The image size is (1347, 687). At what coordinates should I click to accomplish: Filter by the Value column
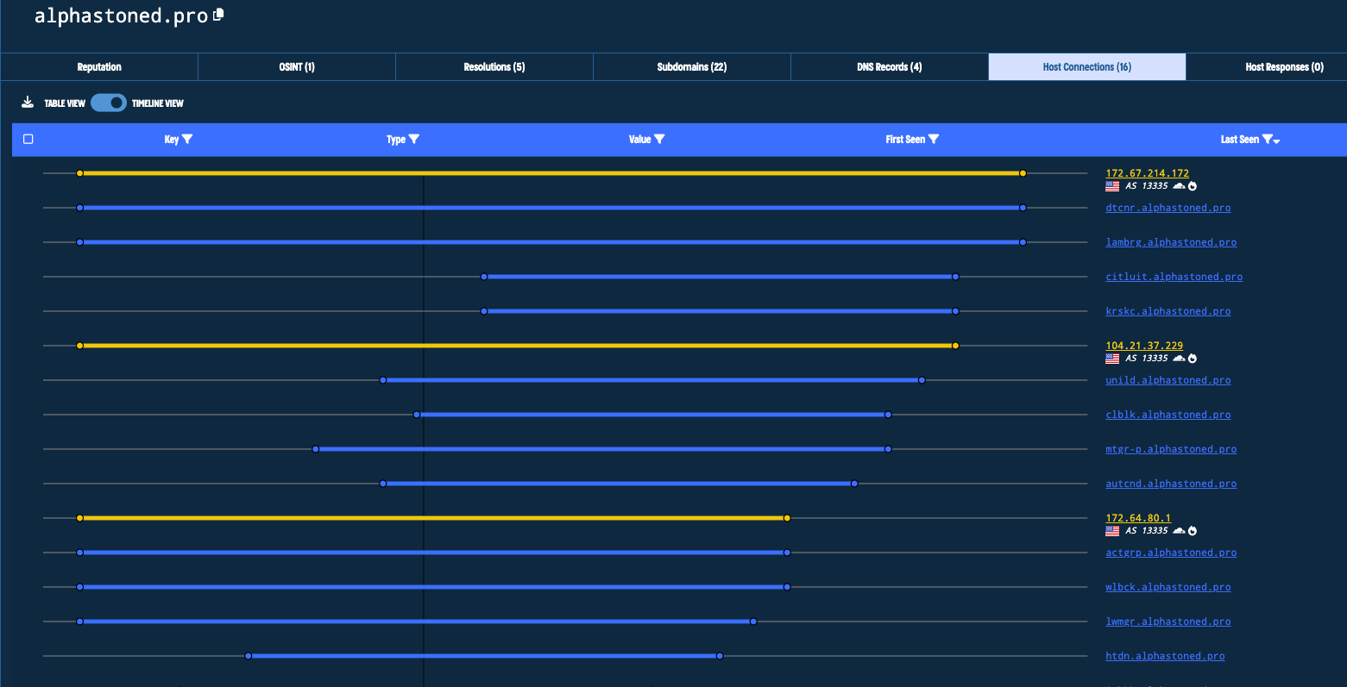point(659,140)
